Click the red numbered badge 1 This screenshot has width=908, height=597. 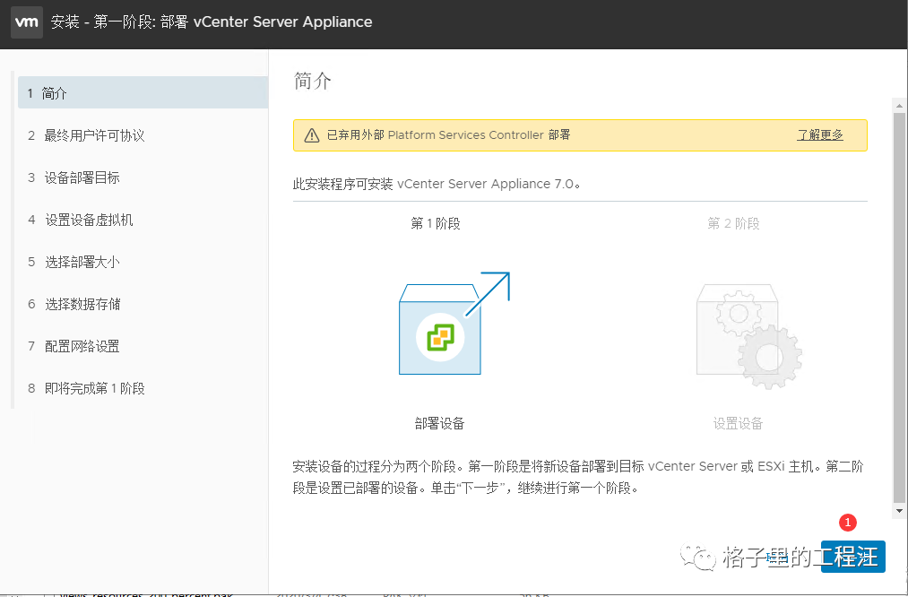(x=848, y=523)
